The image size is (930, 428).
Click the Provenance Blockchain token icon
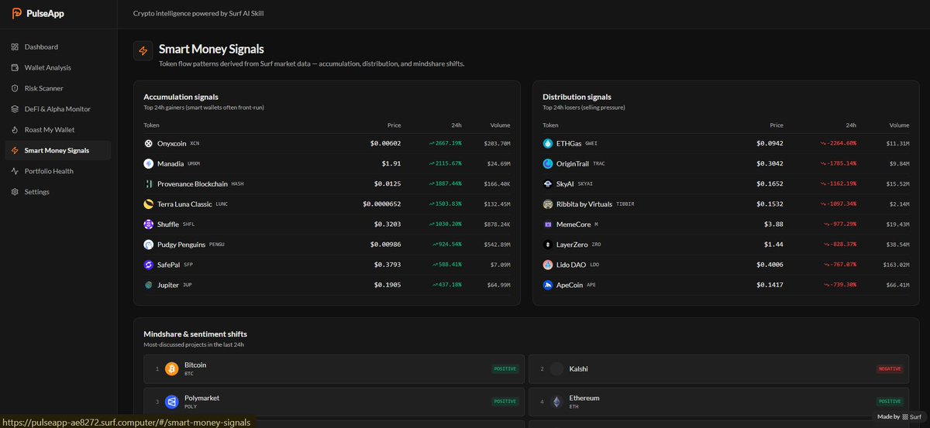tap(149, 183)
